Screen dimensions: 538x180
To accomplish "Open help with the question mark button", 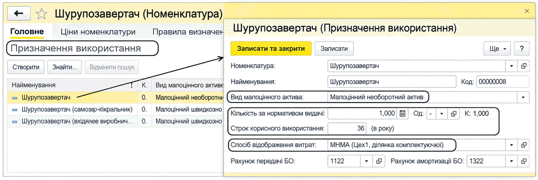I will pyautogui.click(x=522, y=49).
